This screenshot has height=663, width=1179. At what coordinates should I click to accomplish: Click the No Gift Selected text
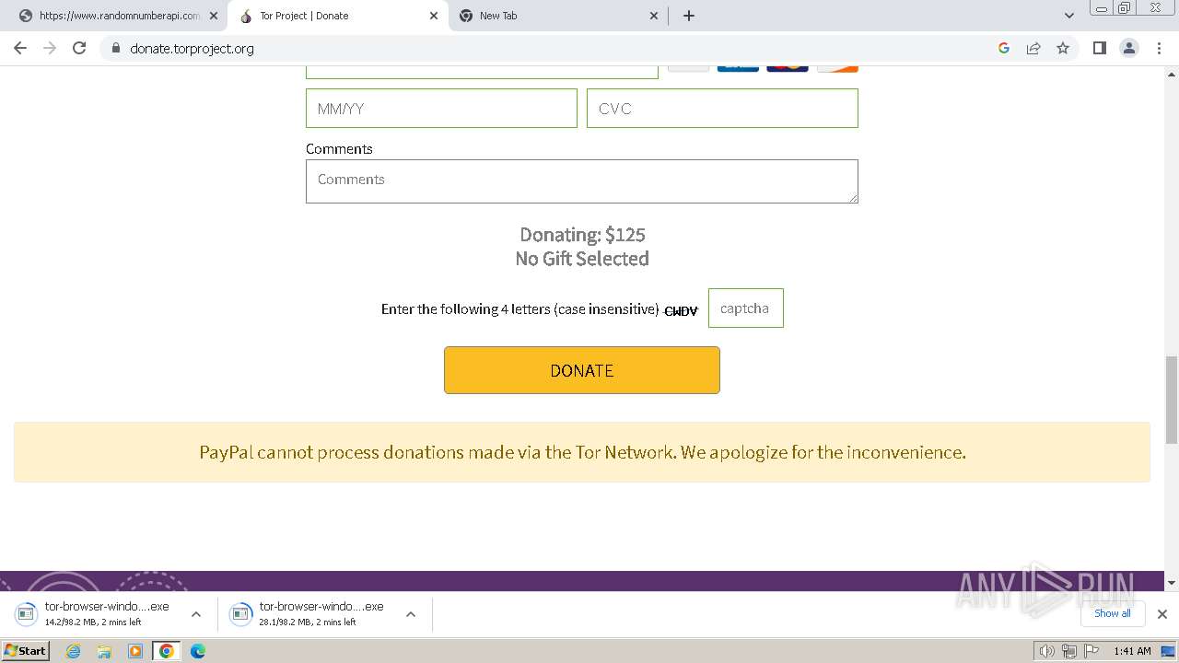[582, 259]
